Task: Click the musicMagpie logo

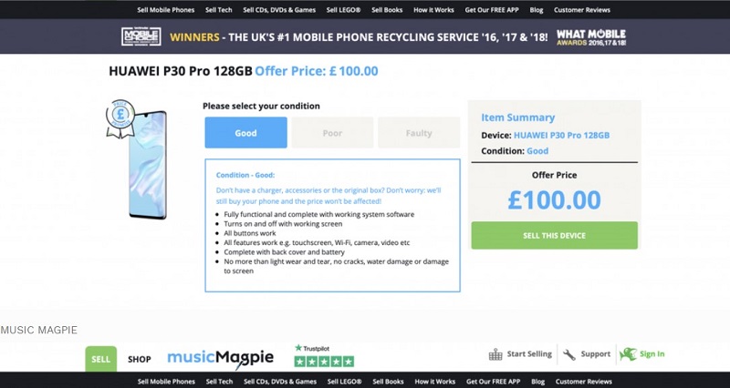Action: click(x=220, y=358)
